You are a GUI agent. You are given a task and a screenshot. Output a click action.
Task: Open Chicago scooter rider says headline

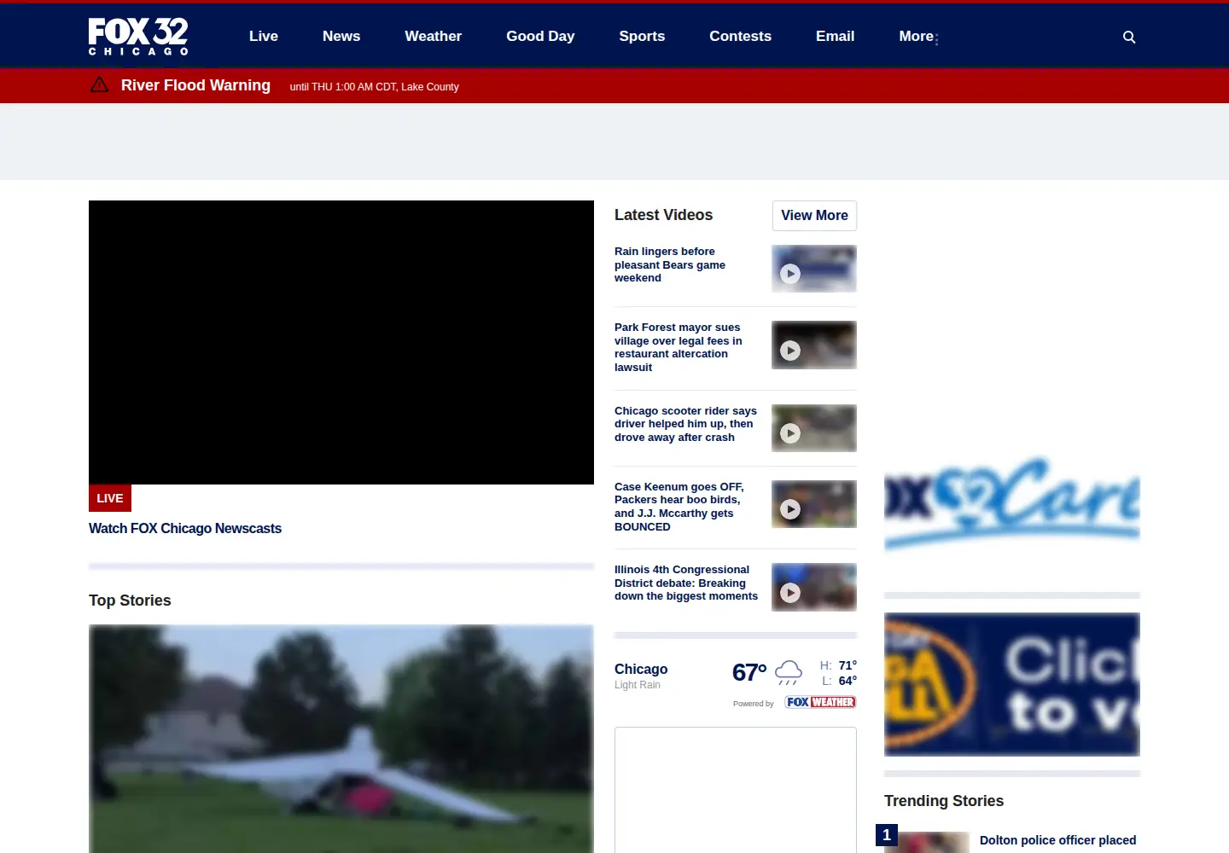tap(685, 424)
